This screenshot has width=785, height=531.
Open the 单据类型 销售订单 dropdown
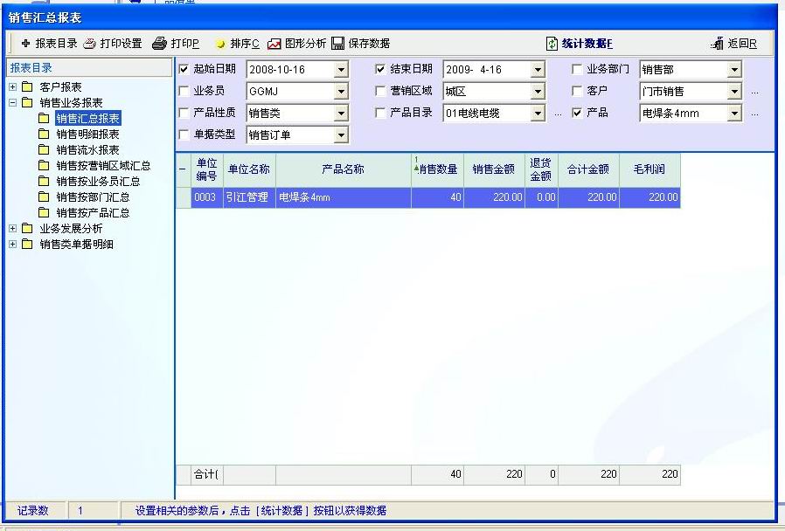(x=341, y=135)
